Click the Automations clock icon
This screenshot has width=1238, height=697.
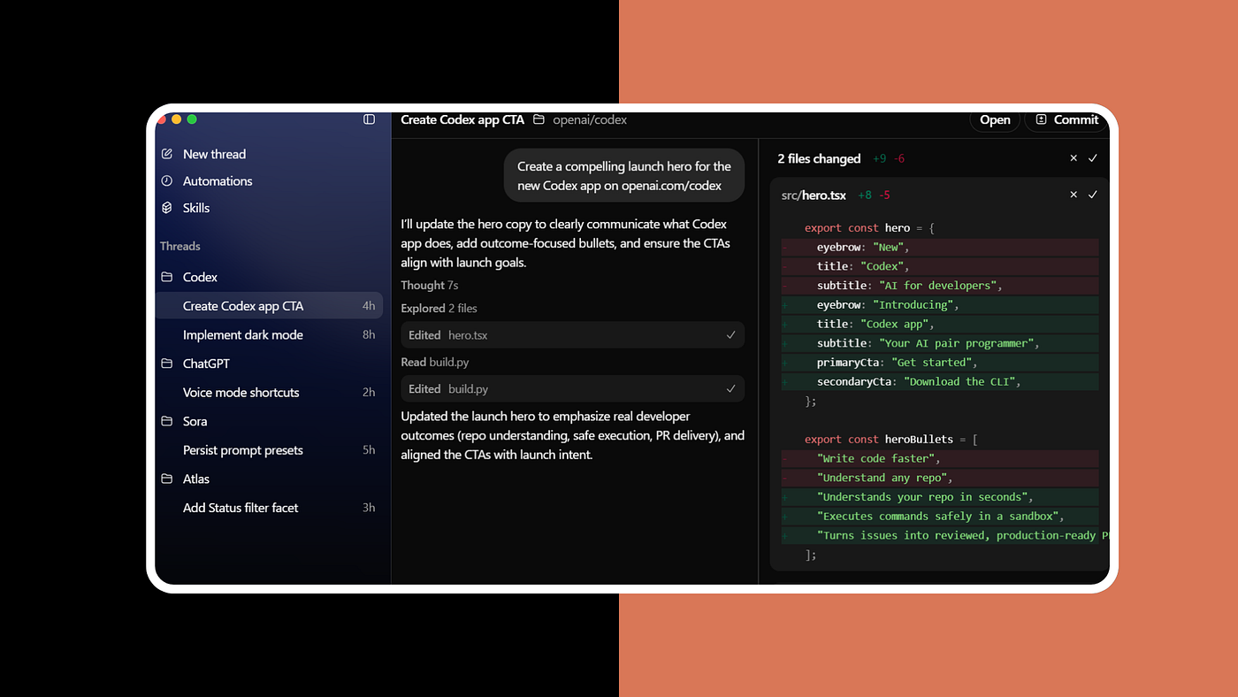167,180
